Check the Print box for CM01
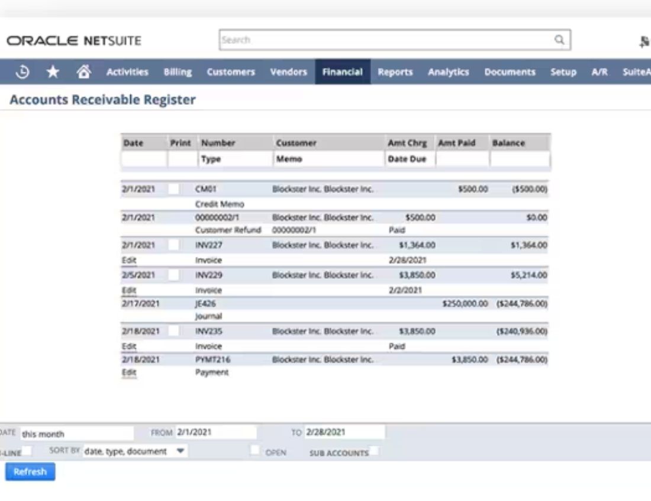The width and height of the screenshot is (651, 501). (x=173, y=188)
